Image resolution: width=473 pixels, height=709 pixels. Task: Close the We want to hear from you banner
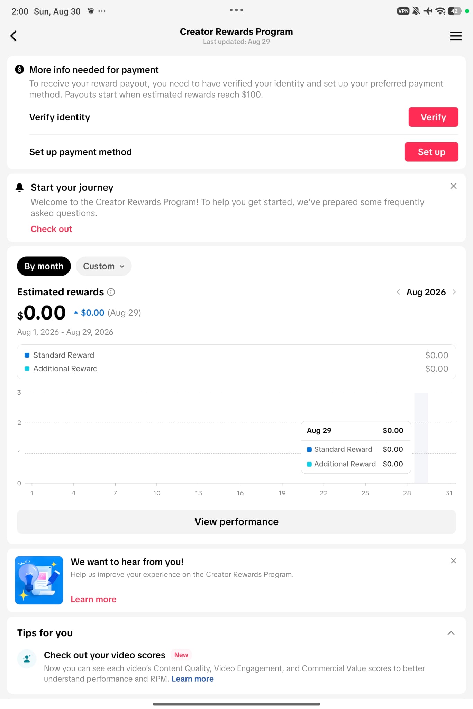coord(453,561)
